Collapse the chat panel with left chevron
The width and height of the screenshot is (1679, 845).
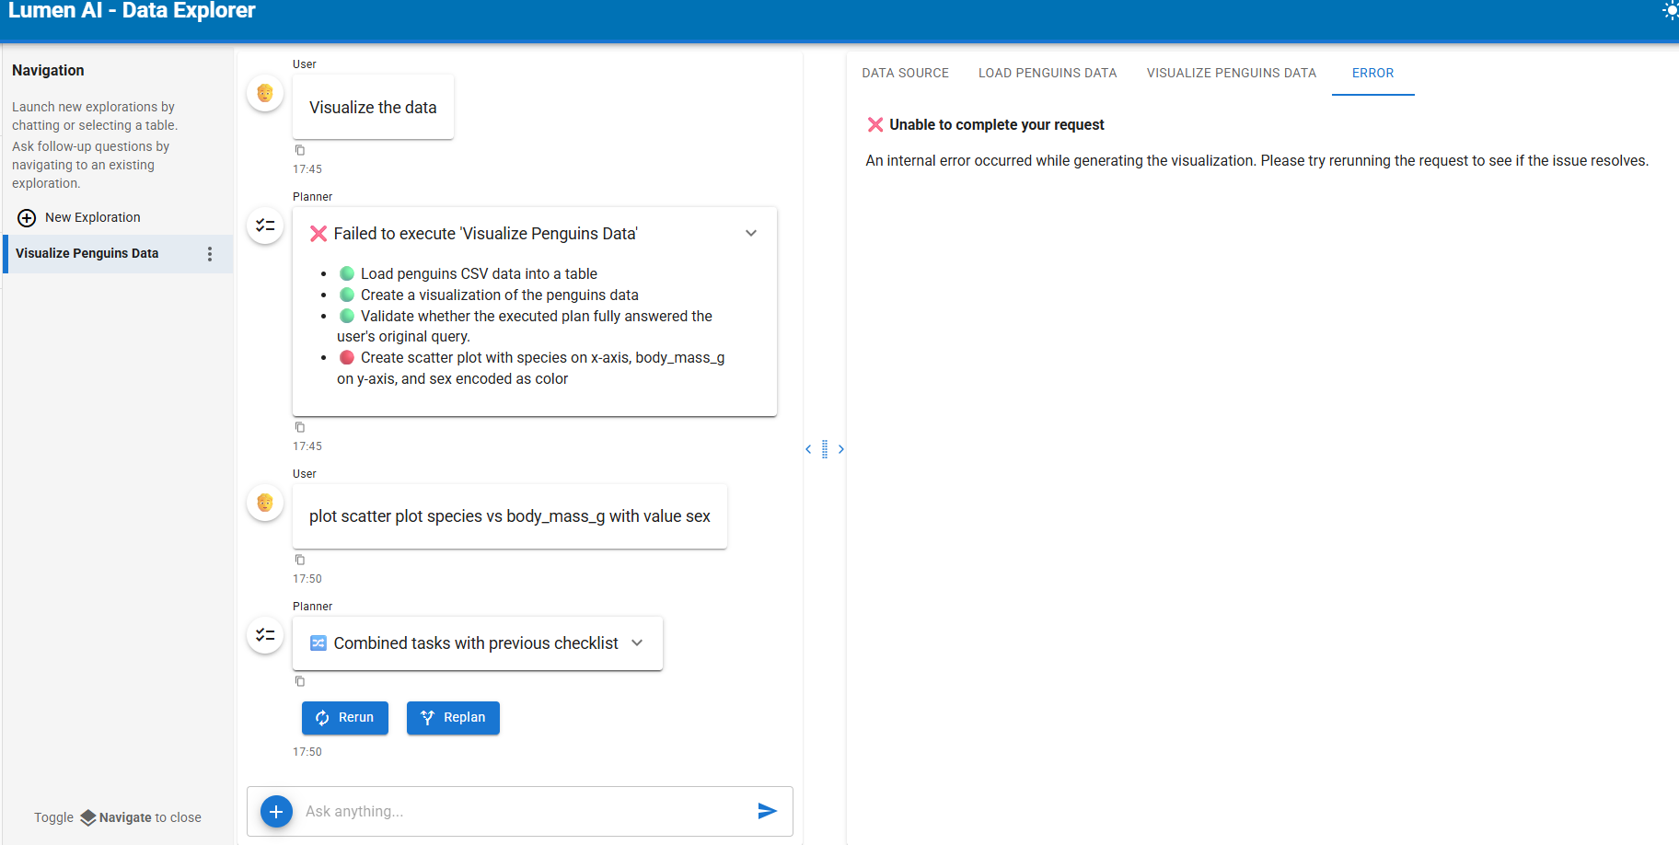[x=808, y=449]
